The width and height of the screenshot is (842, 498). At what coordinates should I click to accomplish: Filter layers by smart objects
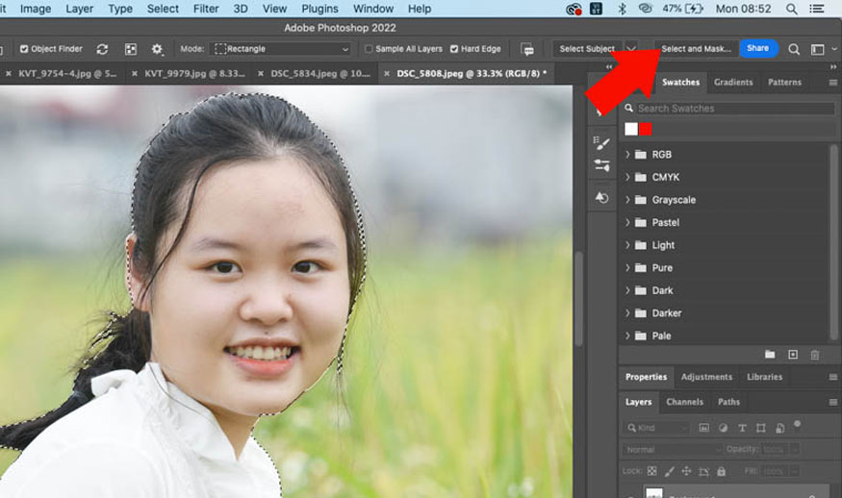click(779, 428)
